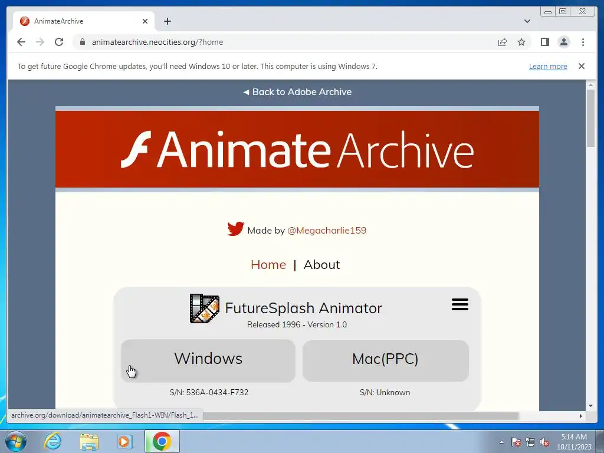Screen dimensions: 604x453
Task: Click serial number 536A-0434-F732 text
Action: [217, 392]
